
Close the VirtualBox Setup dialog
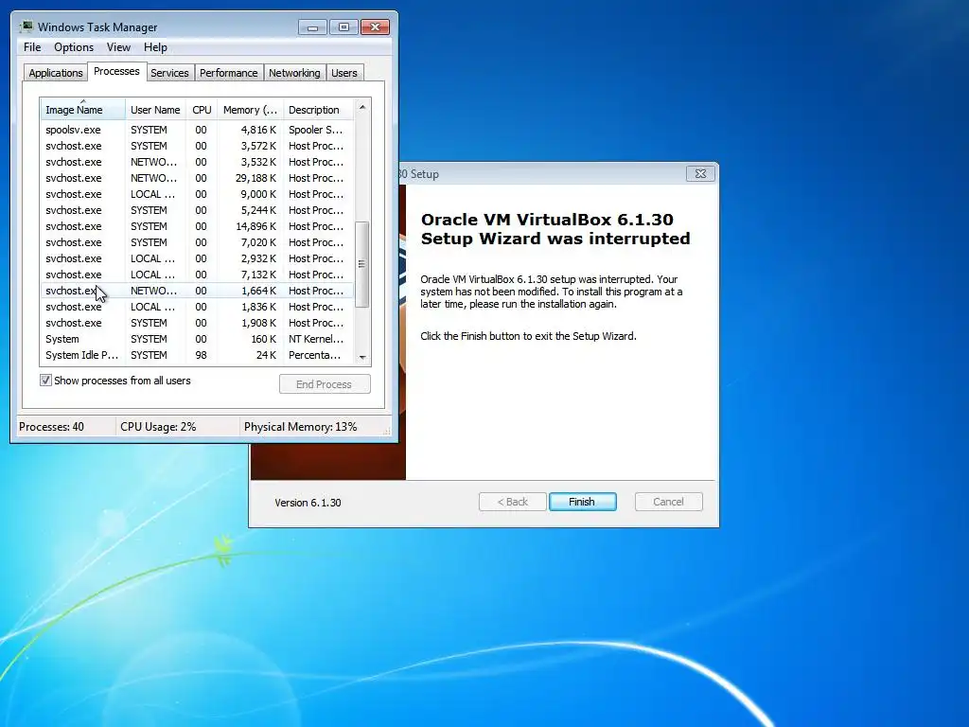(x=700, y=174)
